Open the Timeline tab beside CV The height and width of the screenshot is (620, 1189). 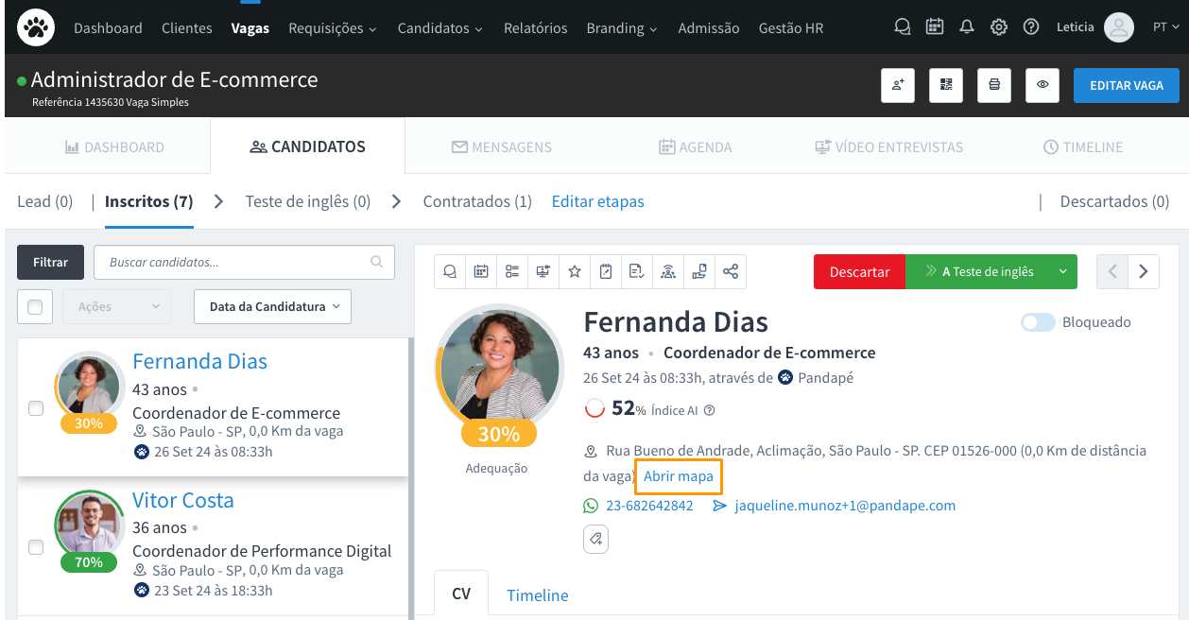click(537, 595)
